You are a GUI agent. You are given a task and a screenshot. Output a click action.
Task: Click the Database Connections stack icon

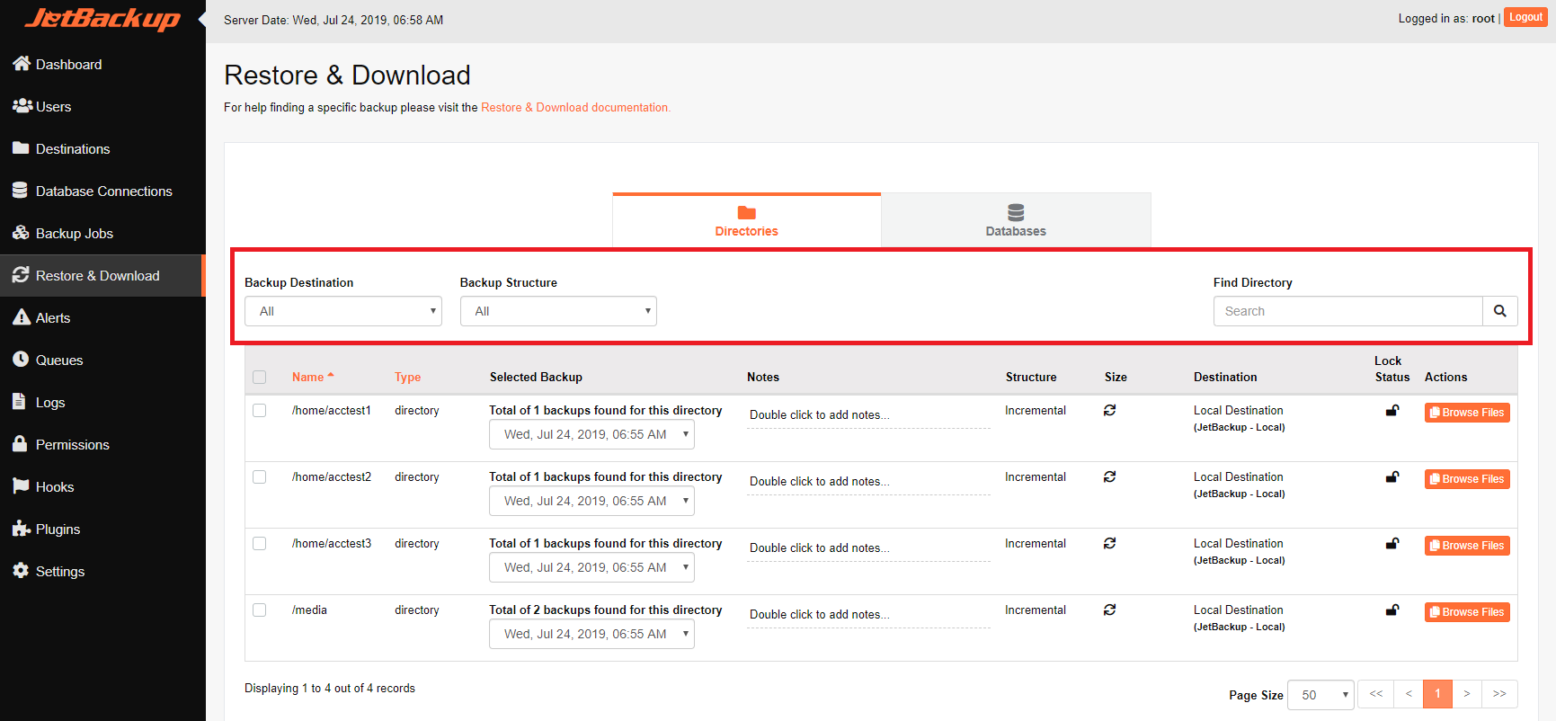pyautogui.click(x=20, y=190)
